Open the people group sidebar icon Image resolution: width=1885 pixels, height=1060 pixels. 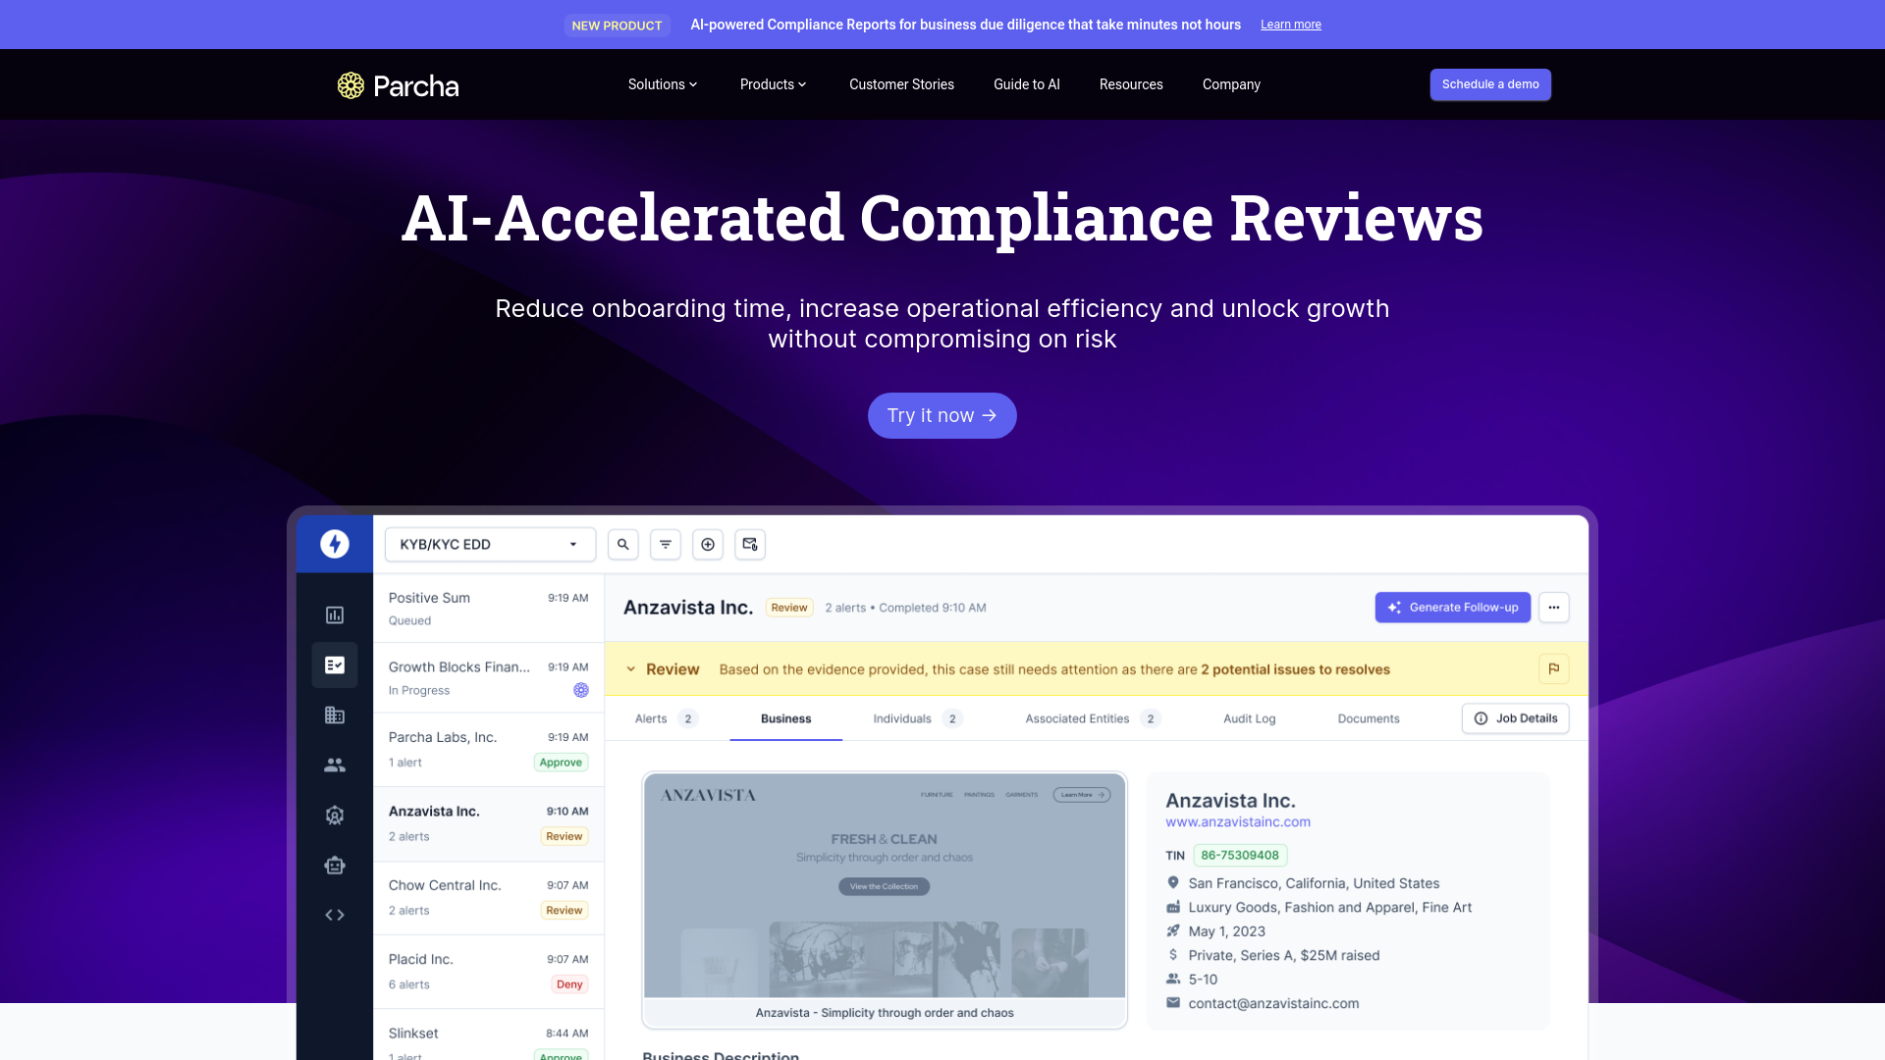335,766
